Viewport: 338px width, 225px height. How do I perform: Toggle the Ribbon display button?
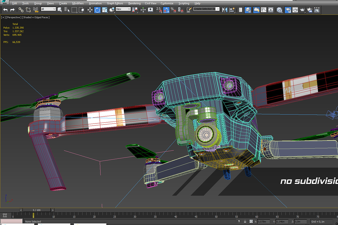coord(256,10)
